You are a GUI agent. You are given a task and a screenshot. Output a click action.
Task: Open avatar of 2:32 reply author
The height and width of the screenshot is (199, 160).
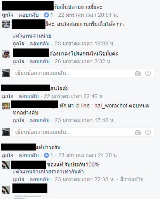[6, 54]
